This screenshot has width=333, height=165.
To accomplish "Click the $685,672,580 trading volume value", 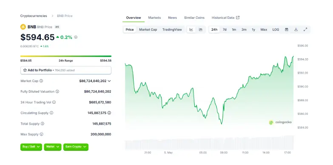I will click(100, 102).
